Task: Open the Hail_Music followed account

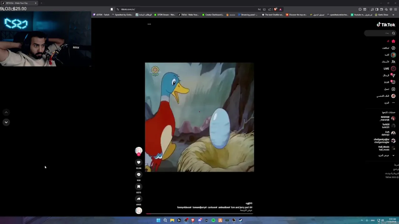Action: click(387, 148)
